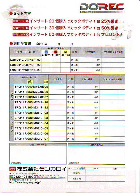The height and width of the screenshot is (193, 140).
Task: Select the red K material badge
Action: pos(56,52)
